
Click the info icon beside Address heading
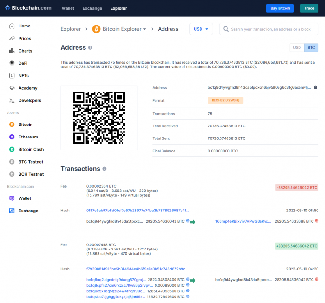(90, 48)
